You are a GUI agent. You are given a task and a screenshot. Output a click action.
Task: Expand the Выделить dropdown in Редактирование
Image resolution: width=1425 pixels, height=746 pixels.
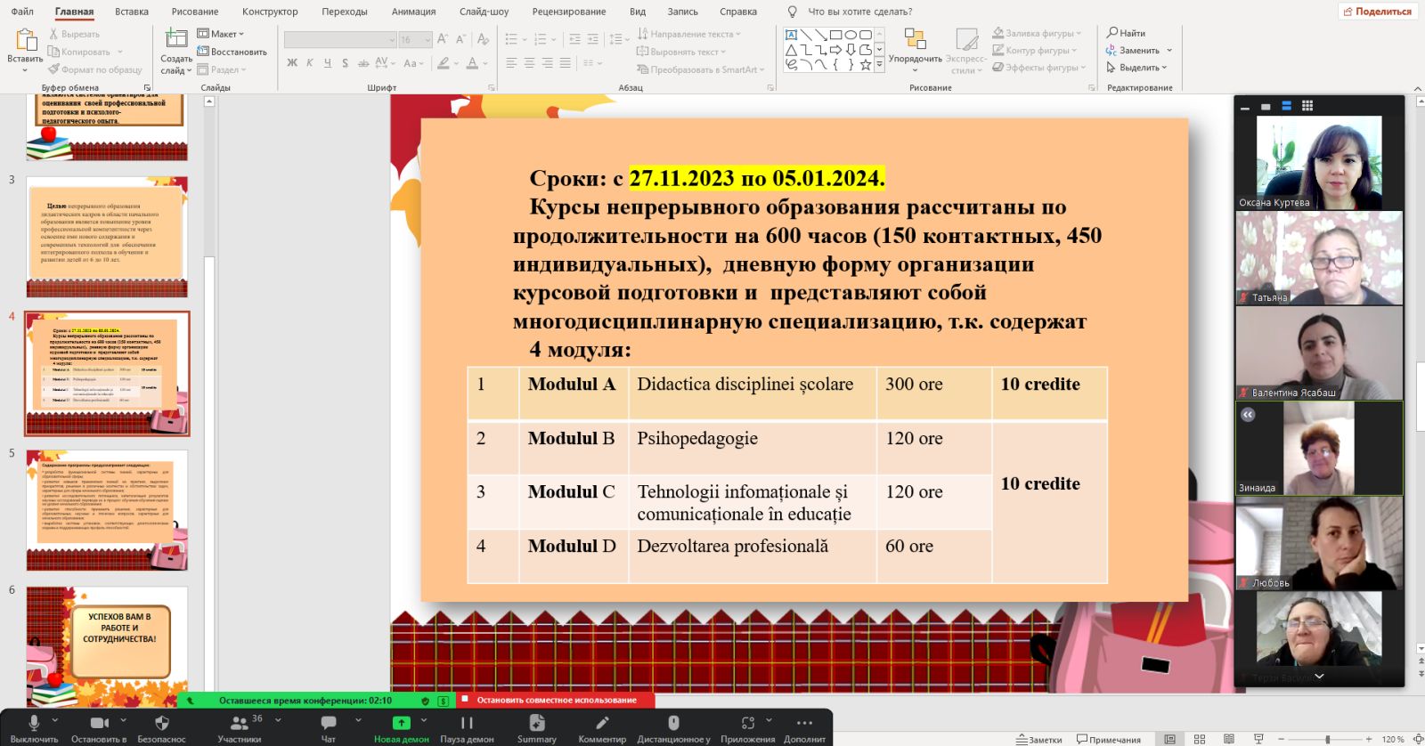[1139, 68]
